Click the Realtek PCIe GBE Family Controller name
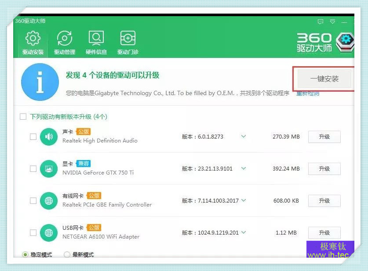 (x=107, y=204)
